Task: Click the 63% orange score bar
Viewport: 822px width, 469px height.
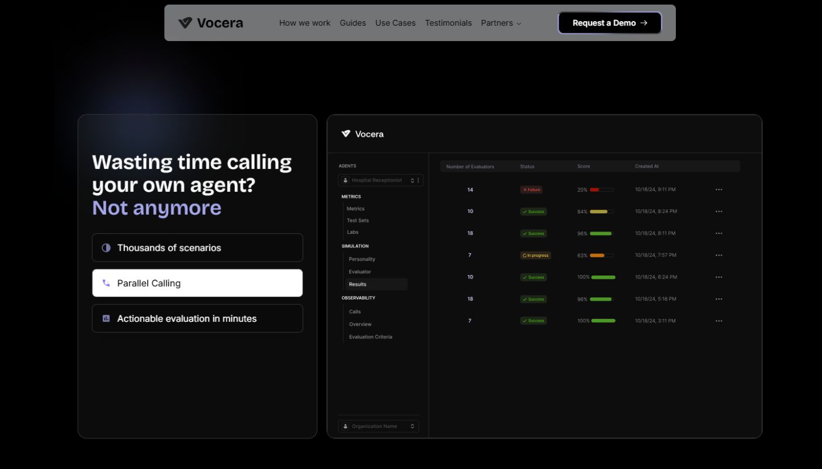Action: [x=602, y=256]
